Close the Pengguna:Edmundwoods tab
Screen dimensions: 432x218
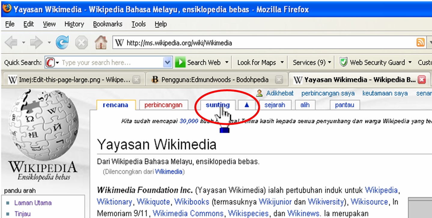coord(279,80)
